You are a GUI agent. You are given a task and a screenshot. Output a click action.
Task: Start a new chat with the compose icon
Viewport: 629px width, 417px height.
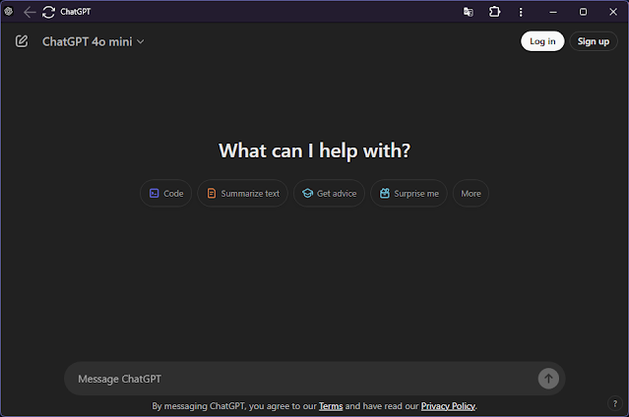tap(22, 41)
